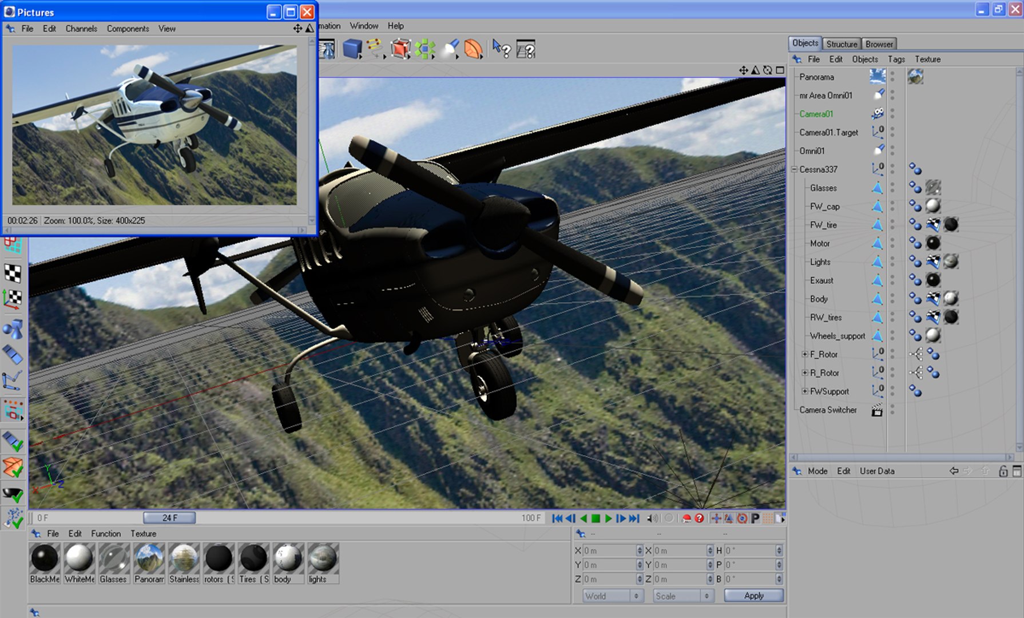Click the stepper on position X field
Viewport: 1024px width, 618px height.
[x=640, y=550]
